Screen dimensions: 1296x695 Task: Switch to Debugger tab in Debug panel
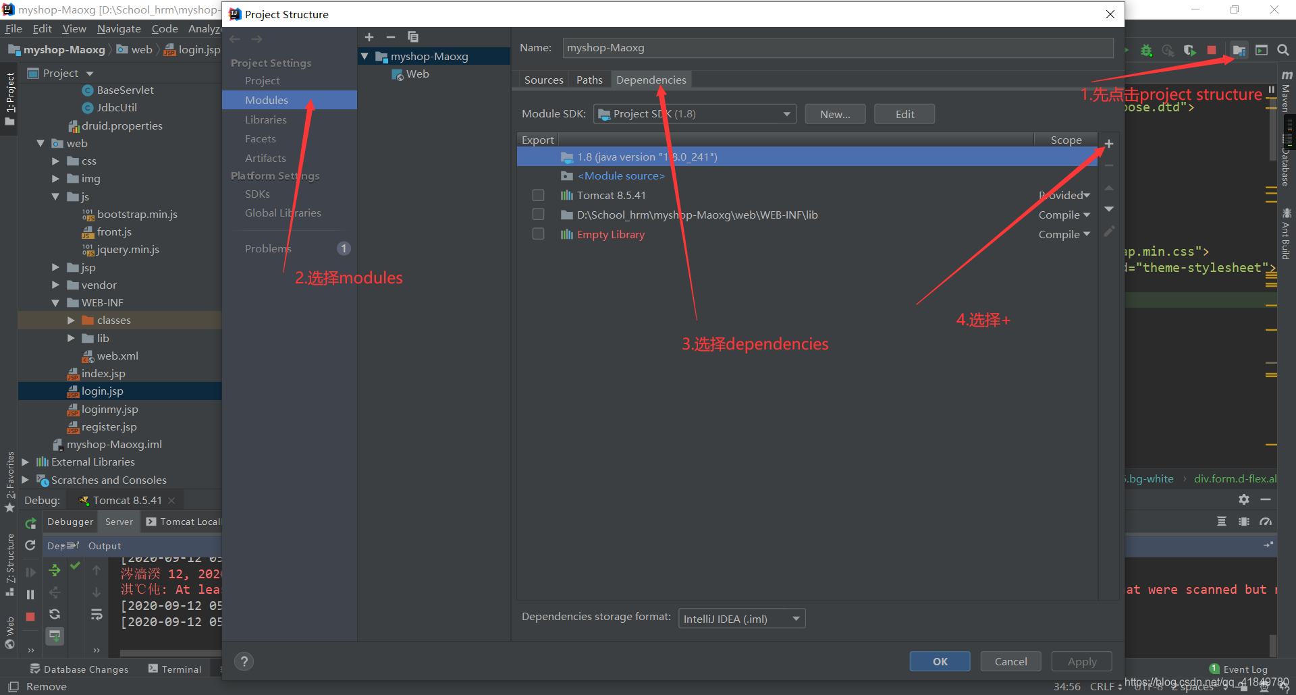coord(70,522)
